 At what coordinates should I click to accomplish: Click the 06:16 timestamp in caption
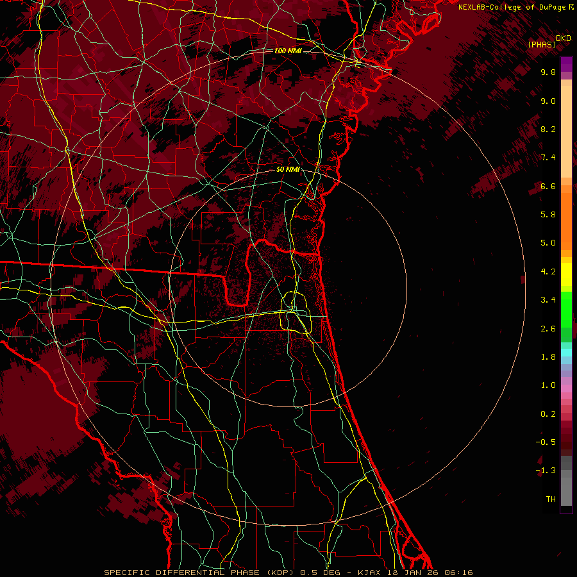point(458,573)
